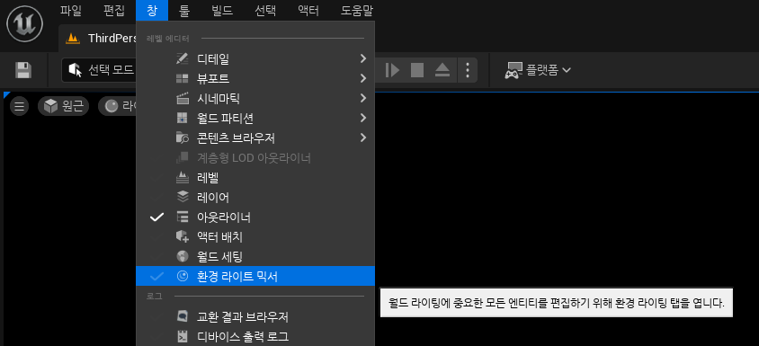Screen dimensions: 759x346
Task: Eject from the player controller
Action: click(442, 70)
